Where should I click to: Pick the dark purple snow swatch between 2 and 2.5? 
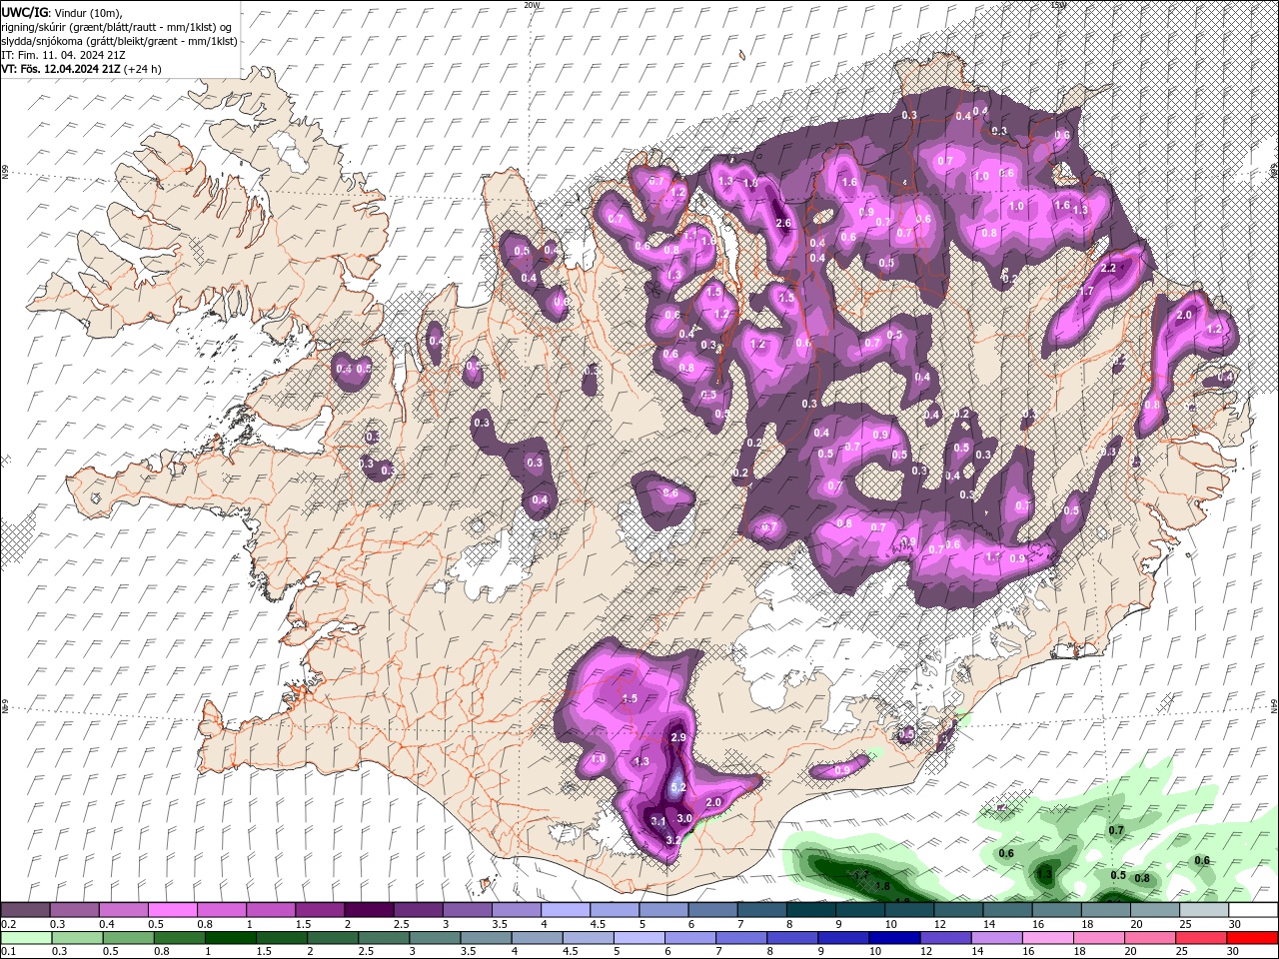point(369,910)
